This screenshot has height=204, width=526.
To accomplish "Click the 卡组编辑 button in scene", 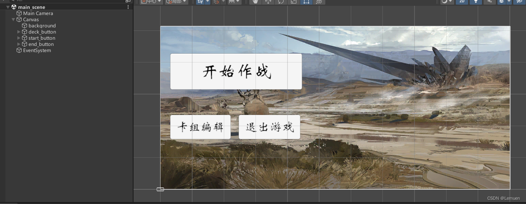I will pos(200,127).
